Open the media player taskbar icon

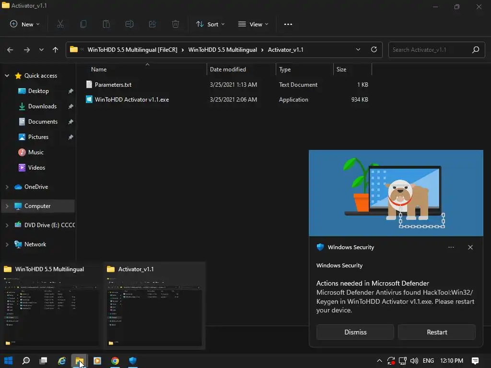97,360
